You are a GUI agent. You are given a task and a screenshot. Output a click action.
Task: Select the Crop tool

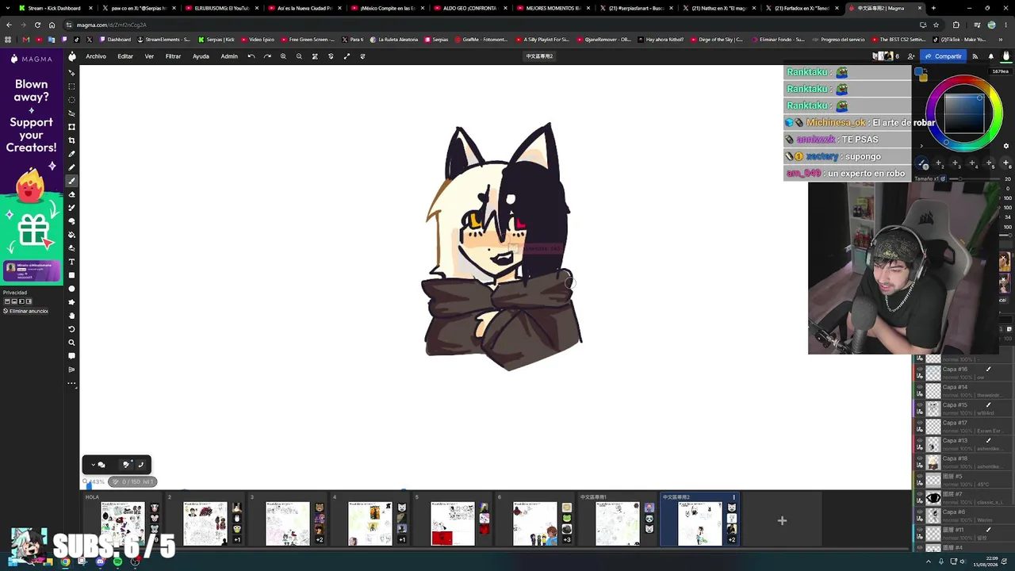point(71,140)
